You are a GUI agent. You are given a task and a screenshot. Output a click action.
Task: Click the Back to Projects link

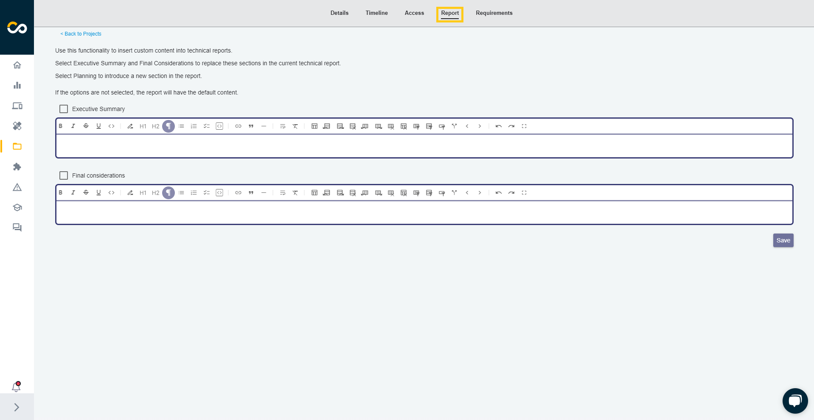[x=81, y=34]
